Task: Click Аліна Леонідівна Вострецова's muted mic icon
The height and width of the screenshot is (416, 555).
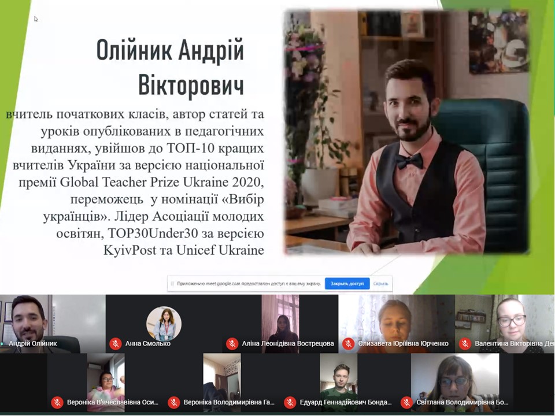Action: point(232,344)
